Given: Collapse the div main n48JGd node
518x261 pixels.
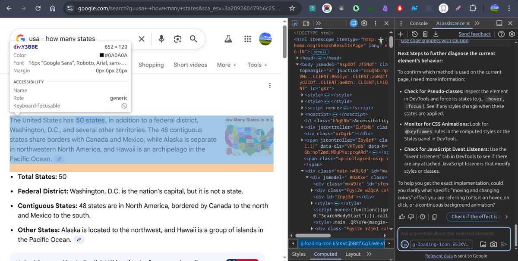Looking at the screenshot, I should tap(302, 171).
